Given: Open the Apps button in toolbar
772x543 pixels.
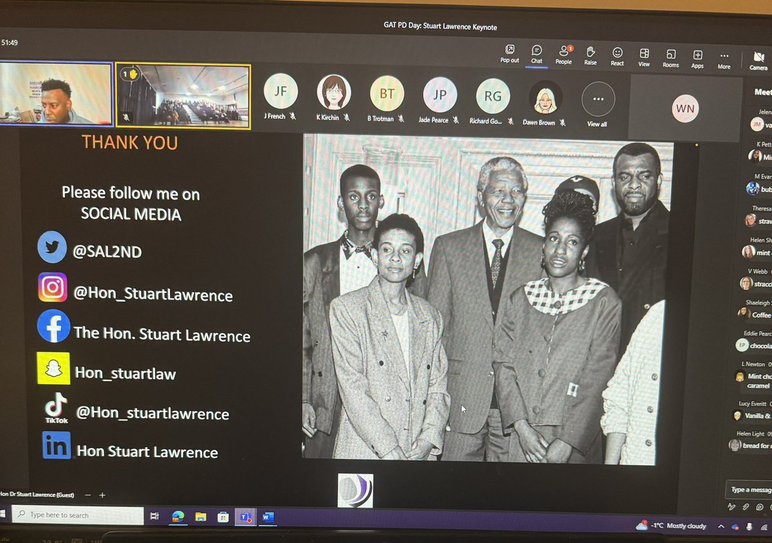Looking at the screenshot, I should click(697, 58).
